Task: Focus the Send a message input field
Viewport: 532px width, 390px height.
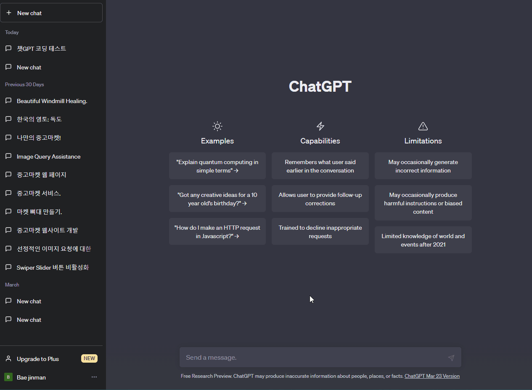Action: point(320,357)
